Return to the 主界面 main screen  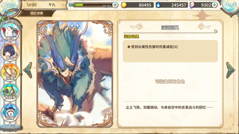(x=230, y=6)
